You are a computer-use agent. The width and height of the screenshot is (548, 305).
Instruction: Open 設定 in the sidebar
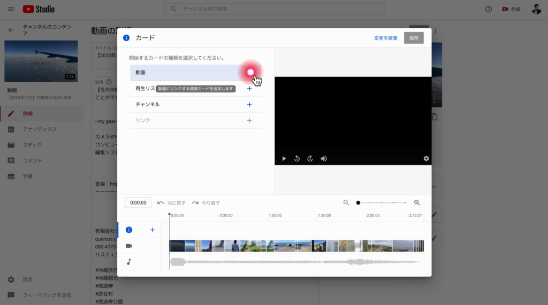pyautogui.click(x=41, y=279)
